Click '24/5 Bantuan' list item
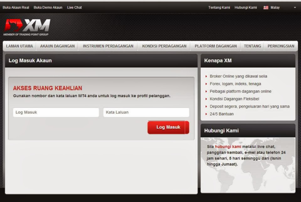 [222, 114]
